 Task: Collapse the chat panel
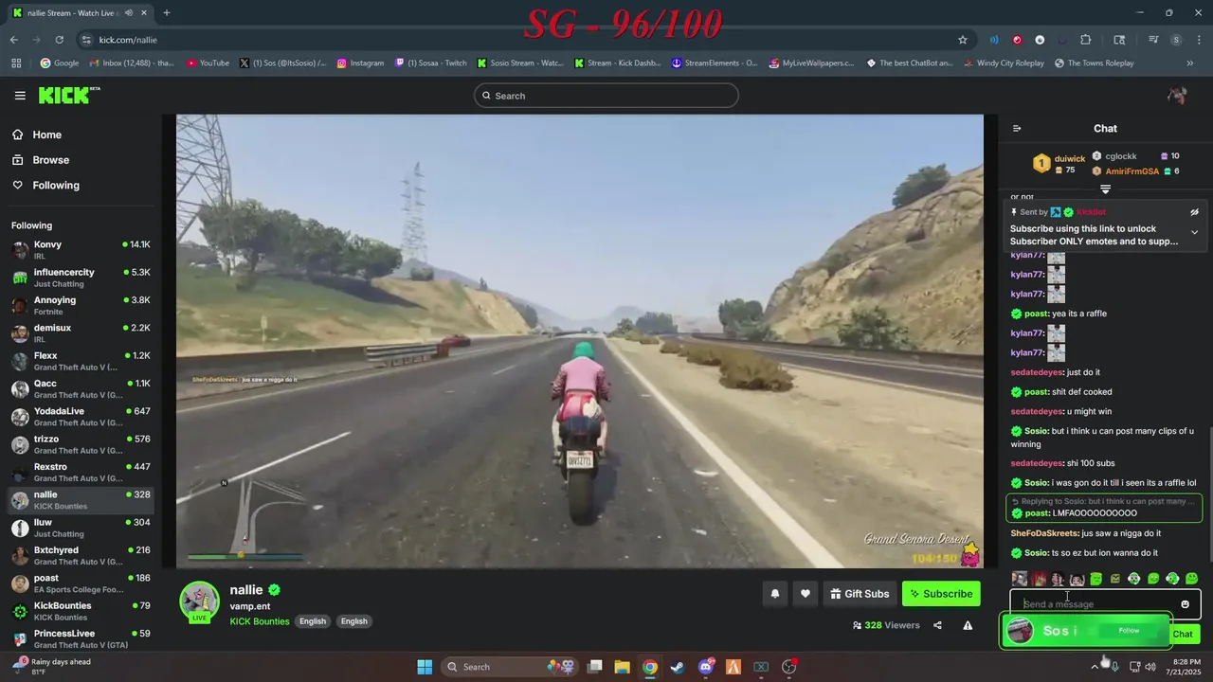pos(1017,129)
